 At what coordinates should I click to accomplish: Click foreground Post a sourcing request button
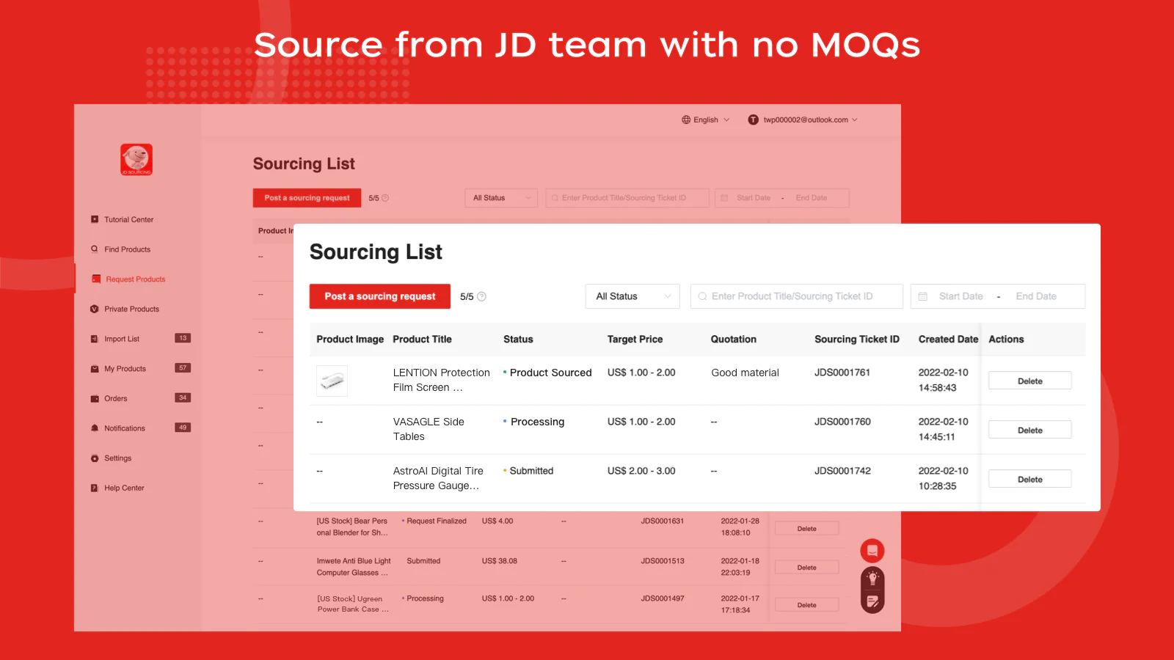pos(380,296)
